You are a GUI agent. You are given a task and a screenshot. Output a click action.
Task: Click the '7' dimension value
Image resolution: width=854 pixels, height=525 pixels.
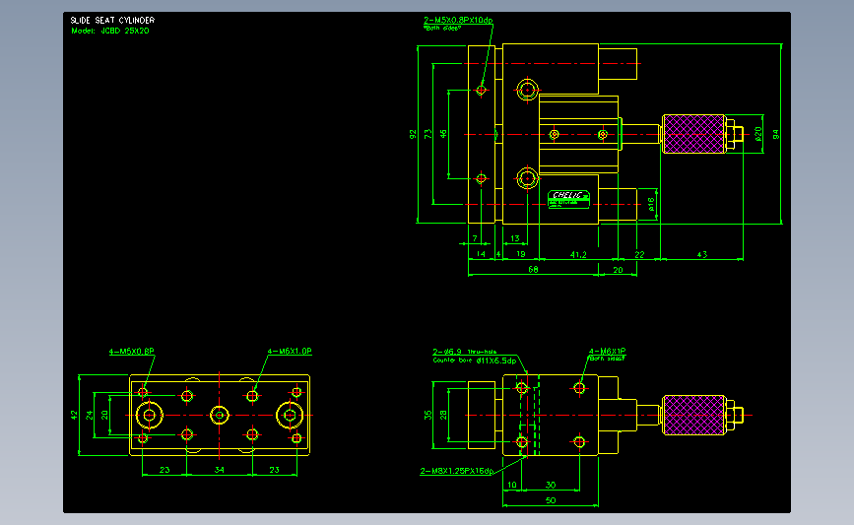click(475, 238)
